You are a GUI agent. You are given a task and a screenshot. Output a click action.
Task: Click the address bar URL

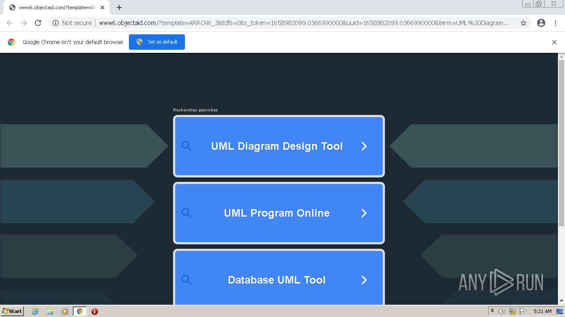304,23
